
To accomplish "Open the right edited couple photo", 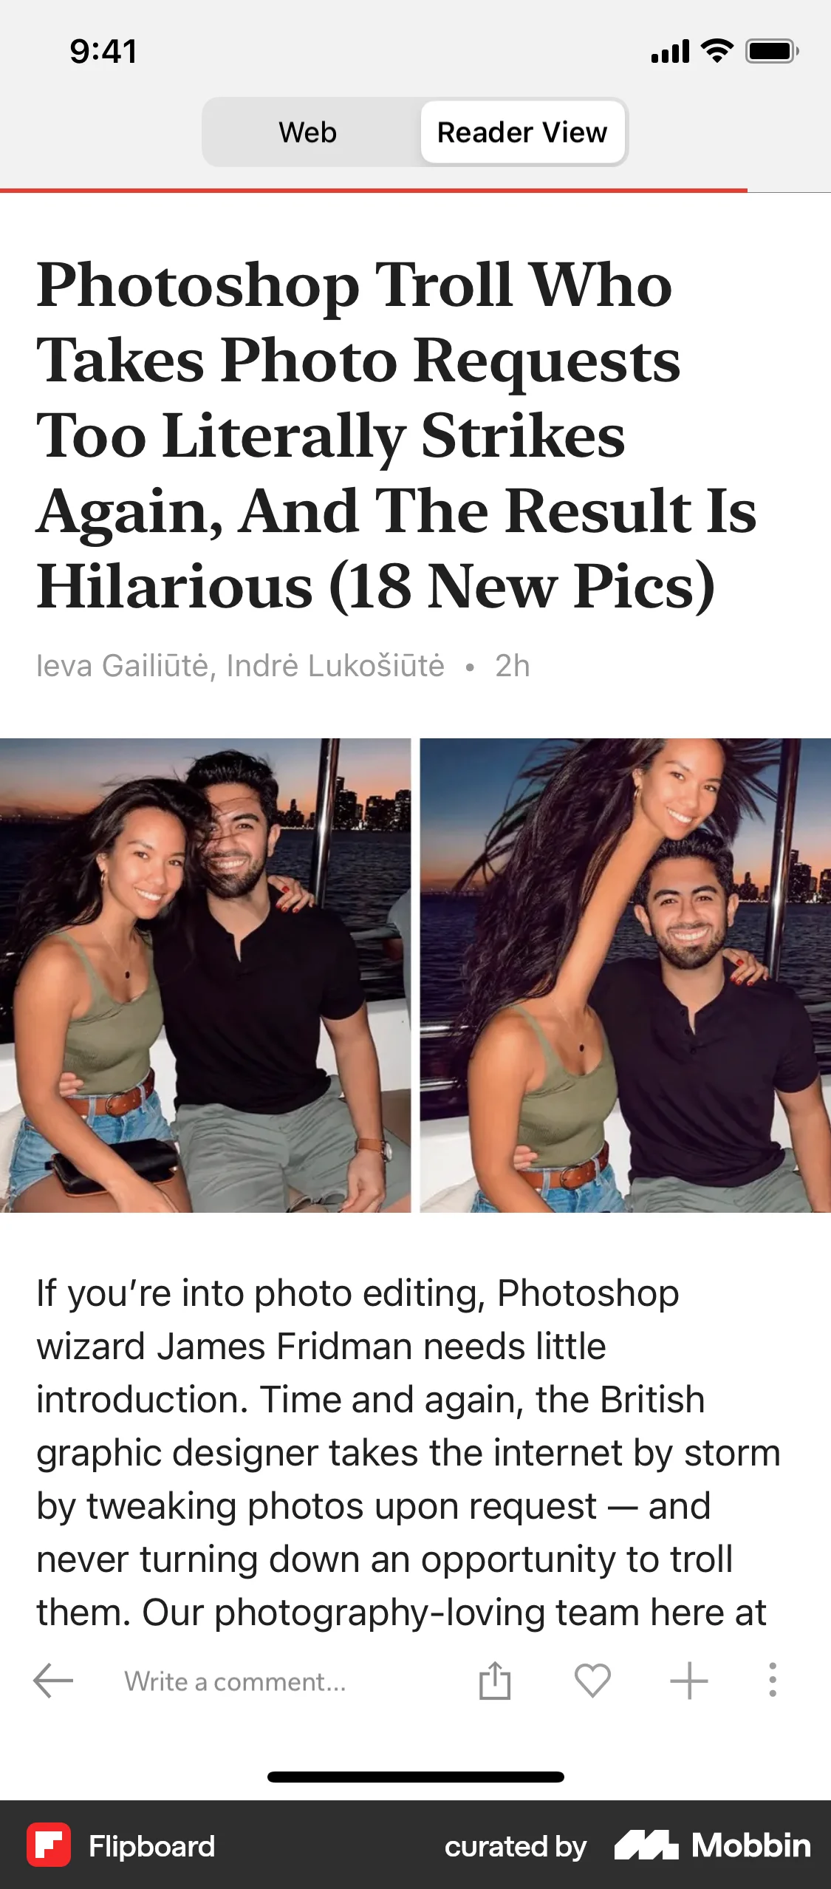I will point(625,975).
